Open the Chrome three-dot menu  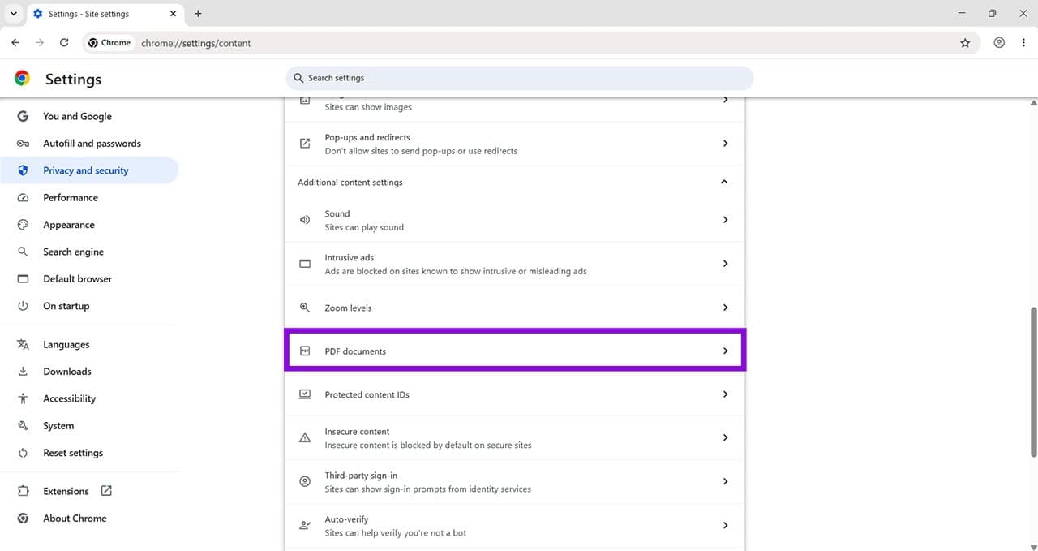(1023, 43)
